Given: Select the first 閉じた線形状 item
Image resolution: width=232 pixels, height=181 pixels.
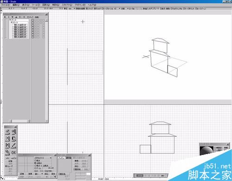Looking at the screenshot, I should [20, 25].
